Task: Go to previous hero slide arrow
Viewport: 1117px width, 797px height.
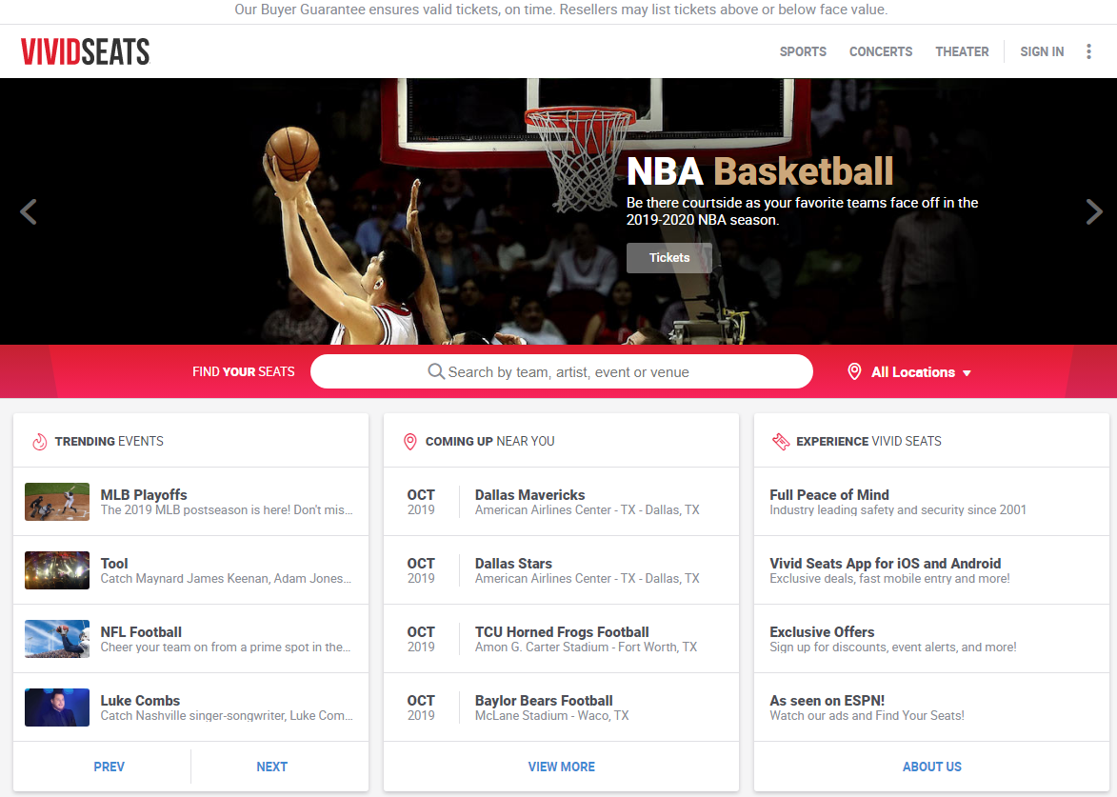Action: 28,211
